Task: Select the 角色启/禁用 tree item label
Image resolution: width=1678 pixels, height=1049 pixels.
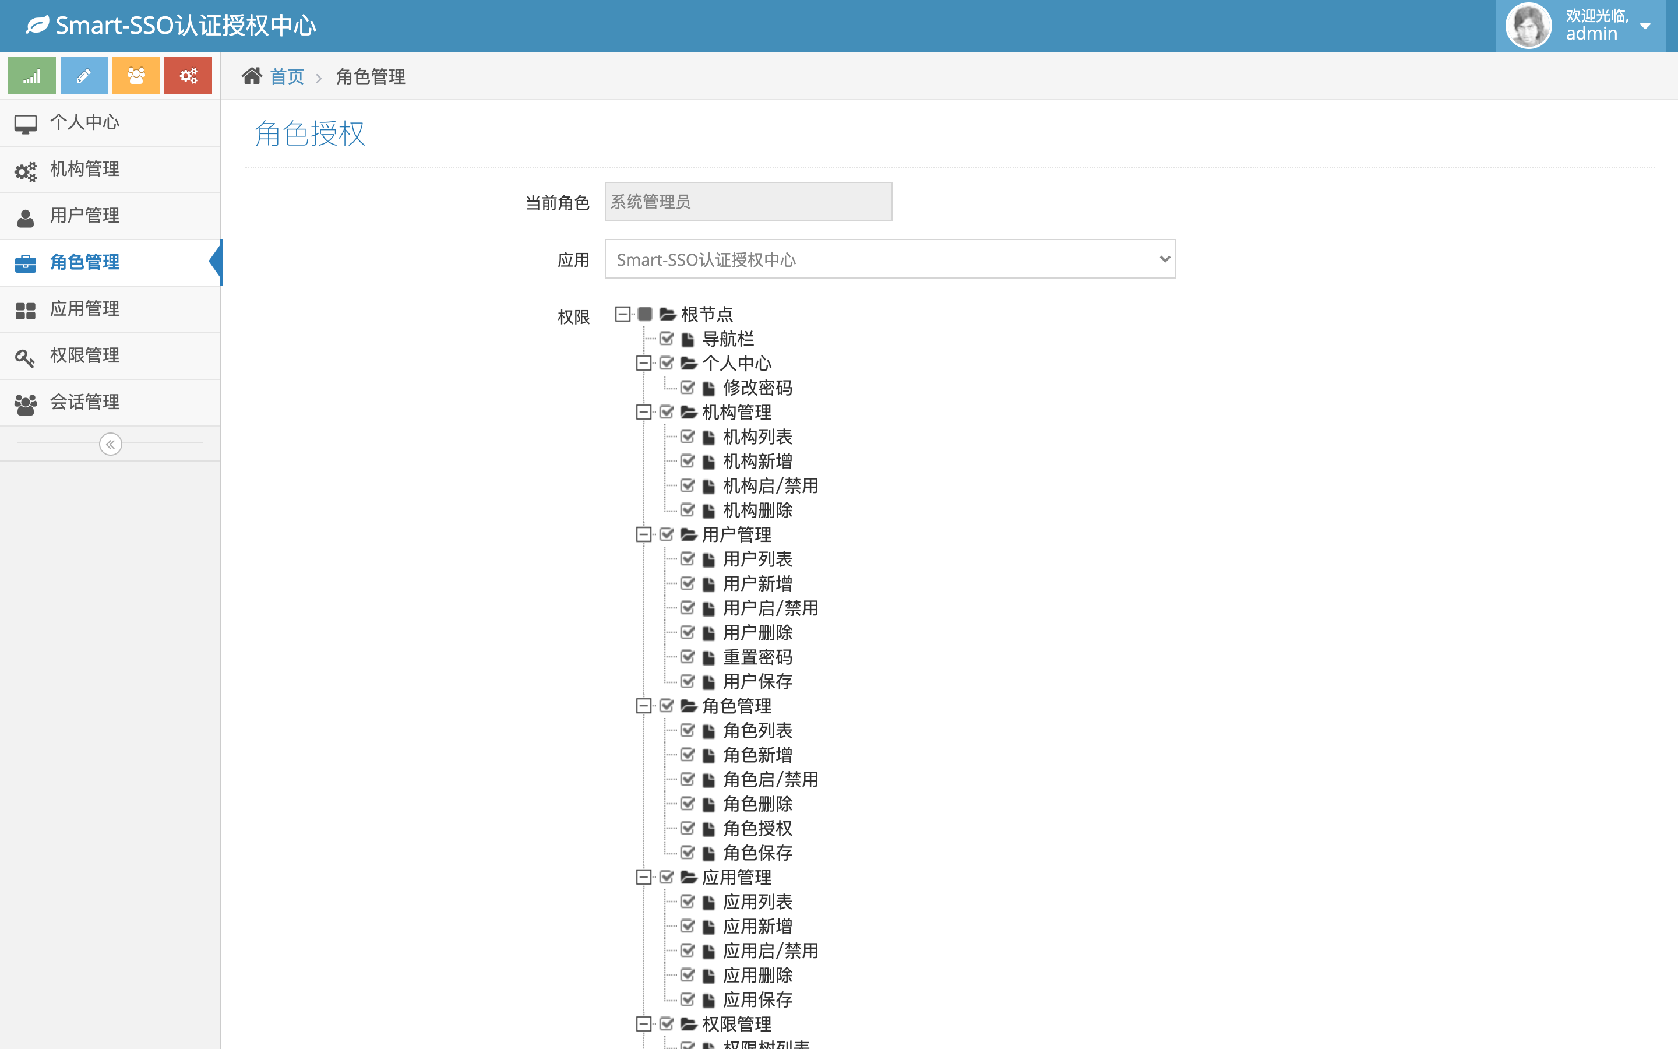Action: point(770,779)
